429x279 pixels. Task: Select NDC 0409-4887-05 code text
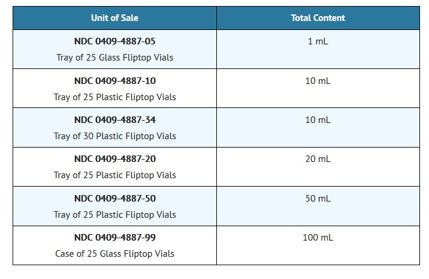[x=114, y=41]
